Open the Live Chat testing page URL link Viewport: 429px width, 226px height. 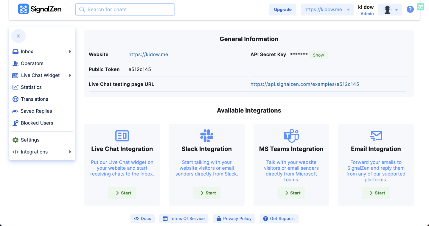coord(305,84)
